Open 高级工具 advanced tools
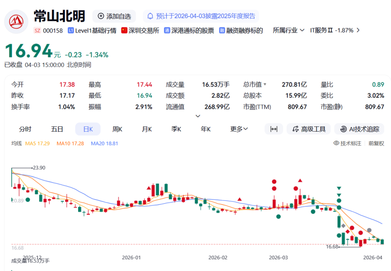The width and height of the screenshot is (391, 271). click(x=309, y=129)
